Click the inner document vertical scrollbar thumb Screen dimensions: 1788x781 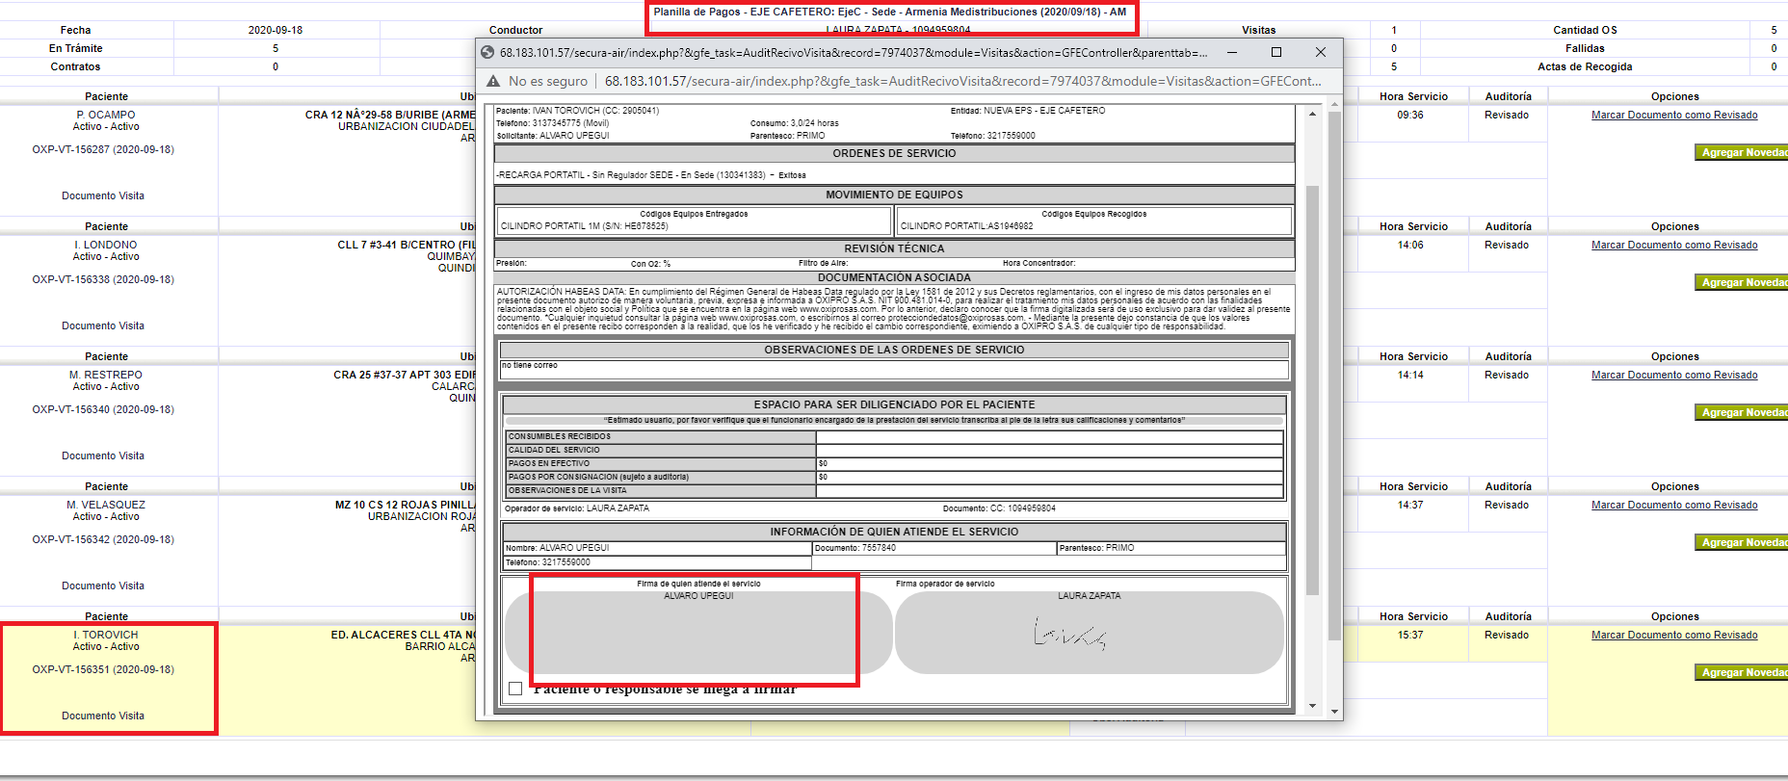coord(1312,390)
